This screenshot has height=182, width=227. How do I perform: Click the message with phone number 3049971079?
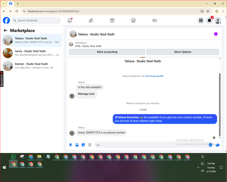coord(101,132)
